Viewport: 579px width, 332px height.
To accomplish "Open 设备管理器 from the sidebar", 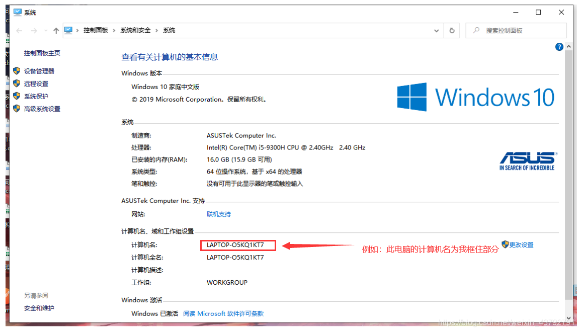I will pyautogui.click(x=39, y=71).
